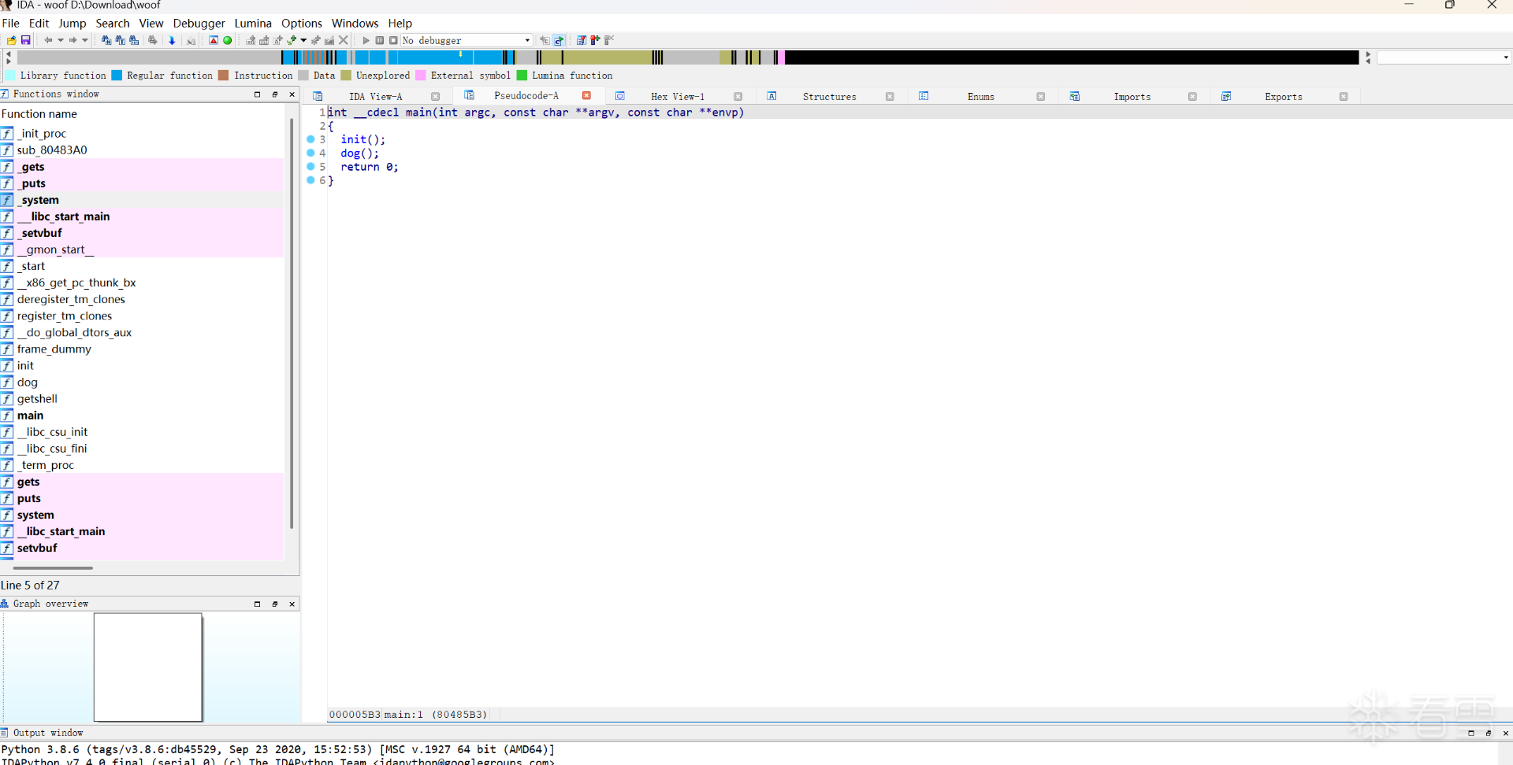Click the Library function color swatch
This screenshot has height=765, width=1513.
click(x=10, y=76)
